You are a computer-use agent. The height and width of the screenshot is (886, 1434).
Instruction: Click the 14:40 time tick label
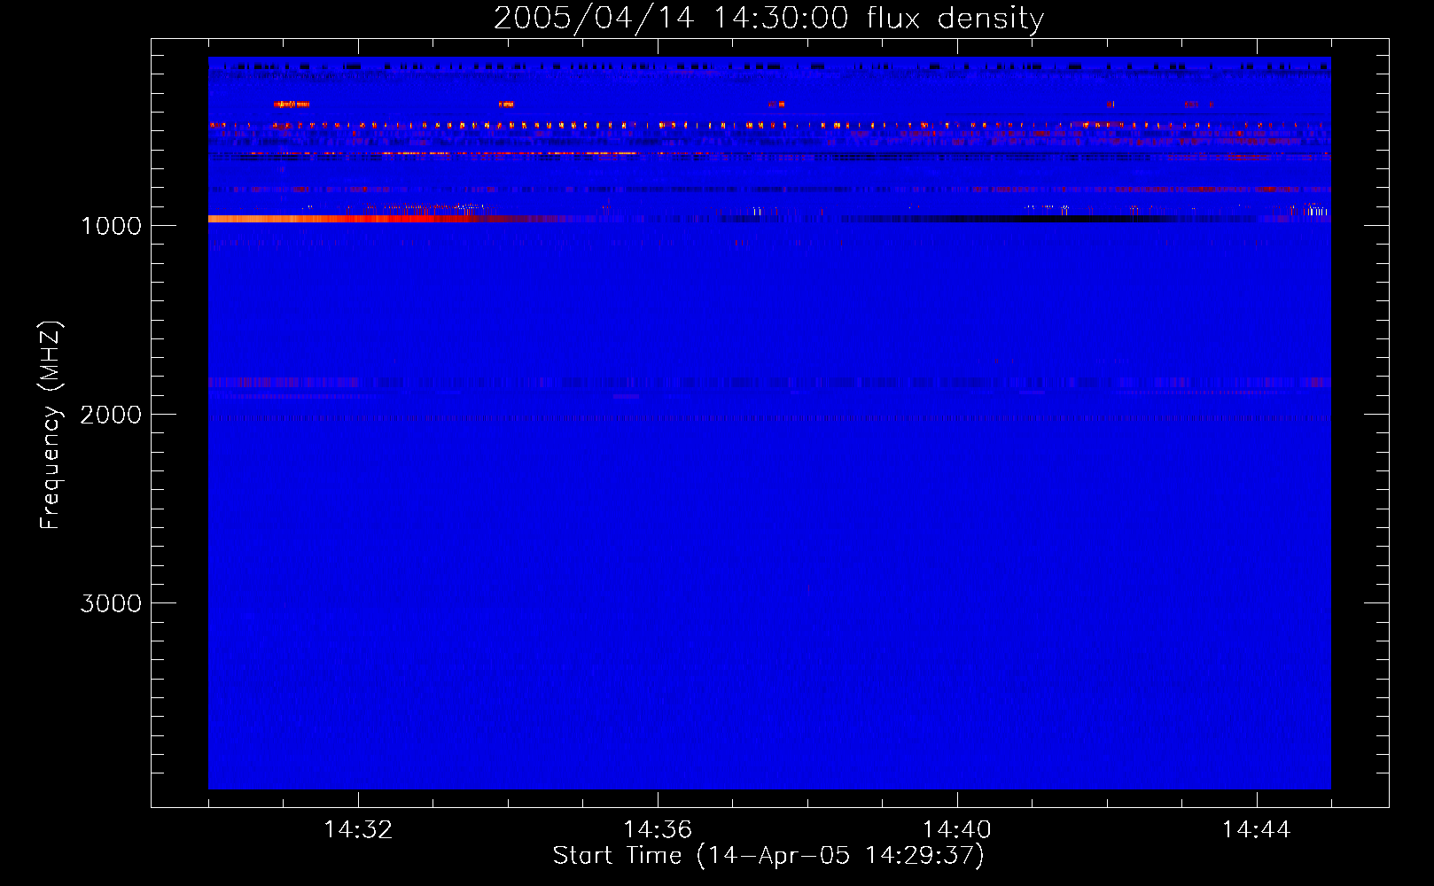[957, 830]
